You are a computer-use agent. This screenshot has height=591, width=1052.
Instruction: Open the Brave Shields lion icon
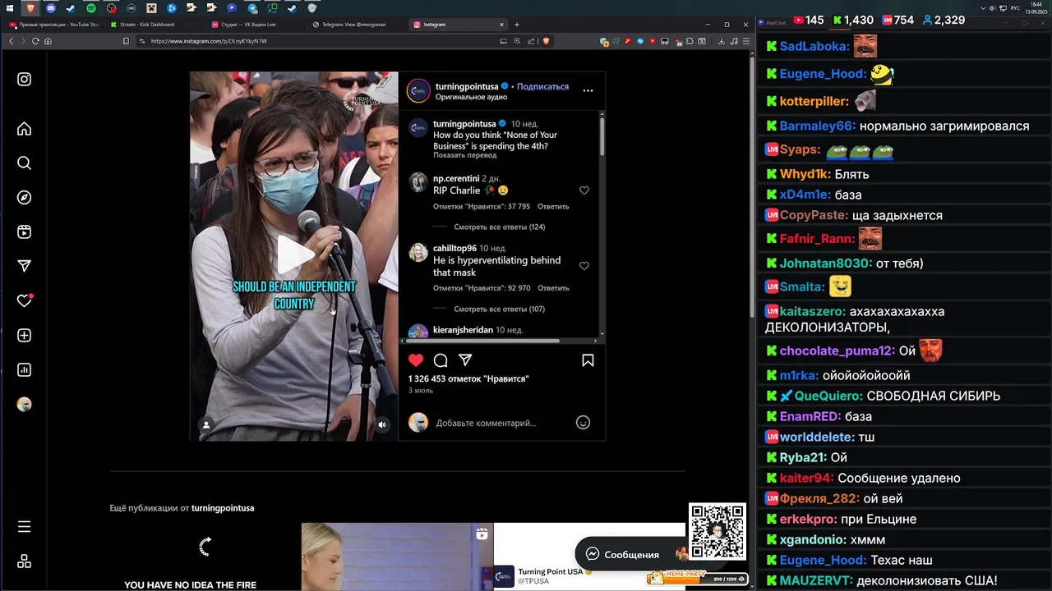546,41
